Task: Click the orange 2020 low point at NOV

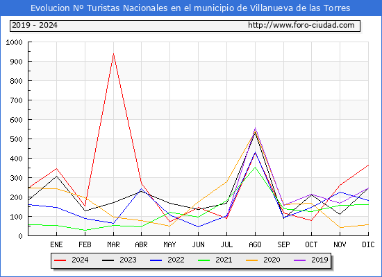Action: 340,228
